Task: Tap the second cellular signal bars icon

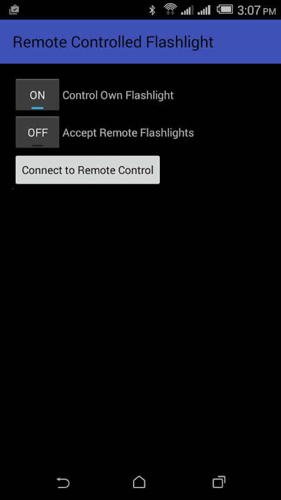Action: click(204, 10)
